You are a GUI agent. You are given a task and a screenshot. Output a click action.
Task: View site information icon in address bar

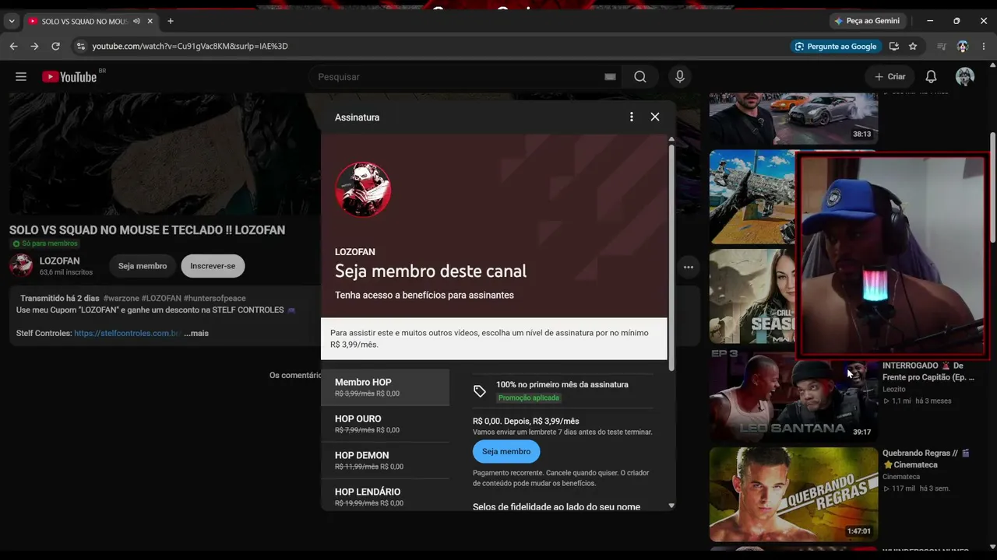point(80,46)
